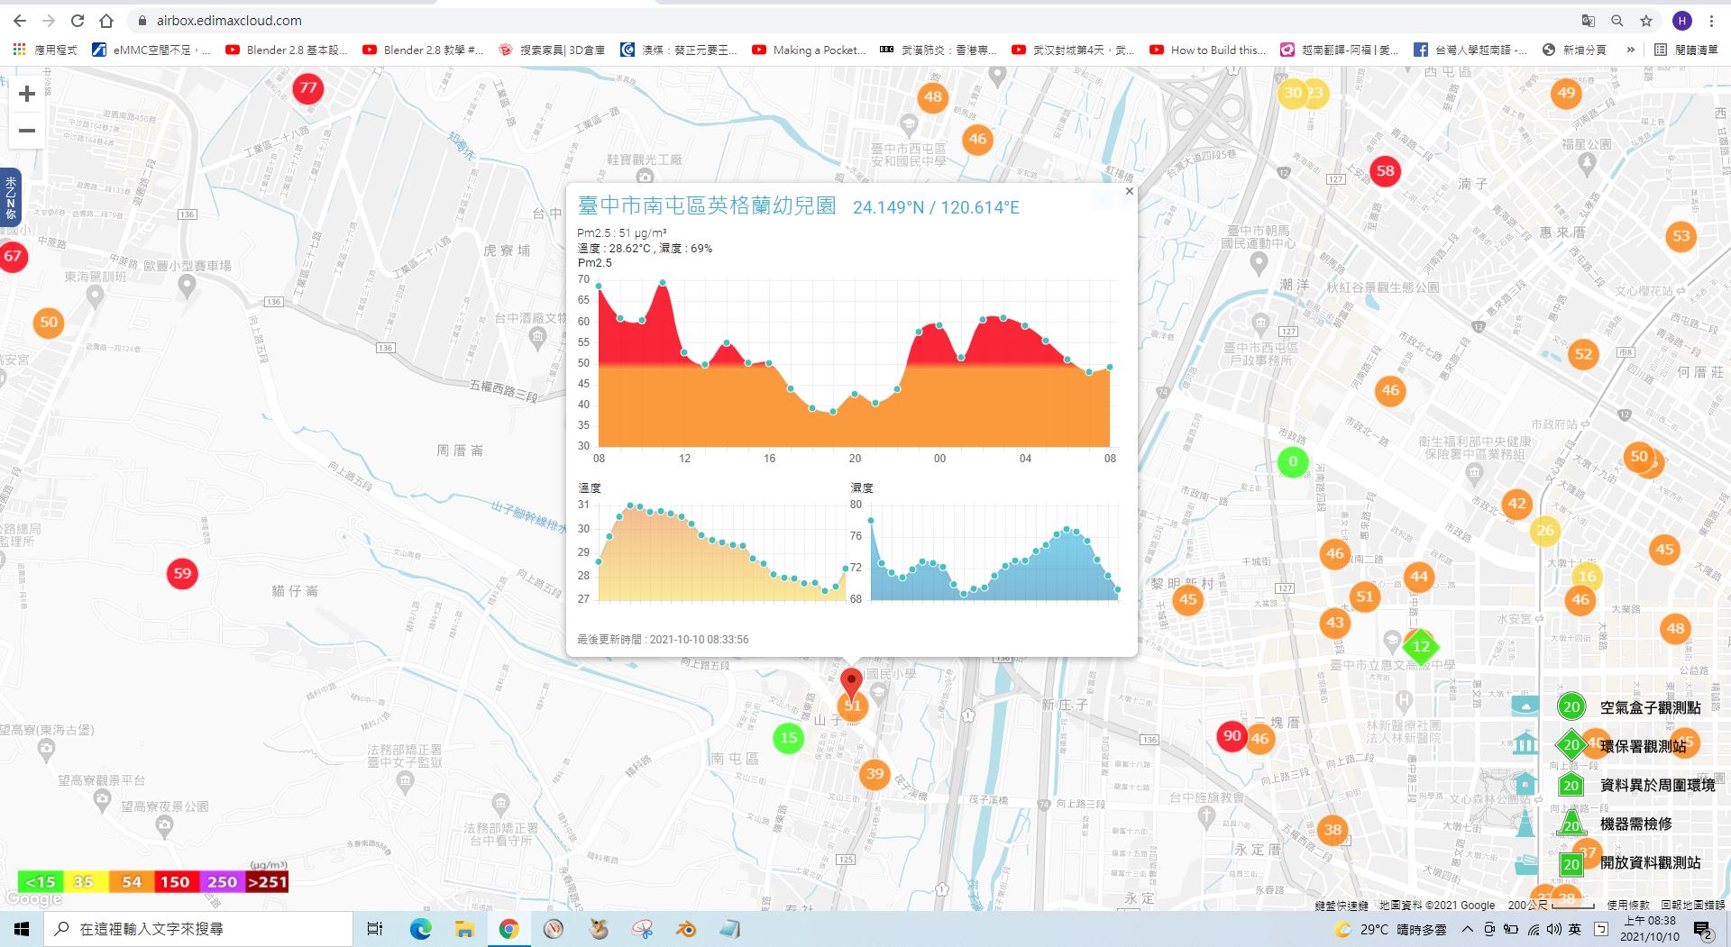Viewport: 1731px width, 947px height.
Task: Toggle 機器需檢修 legend item
Action: [x=1616, y=824]
